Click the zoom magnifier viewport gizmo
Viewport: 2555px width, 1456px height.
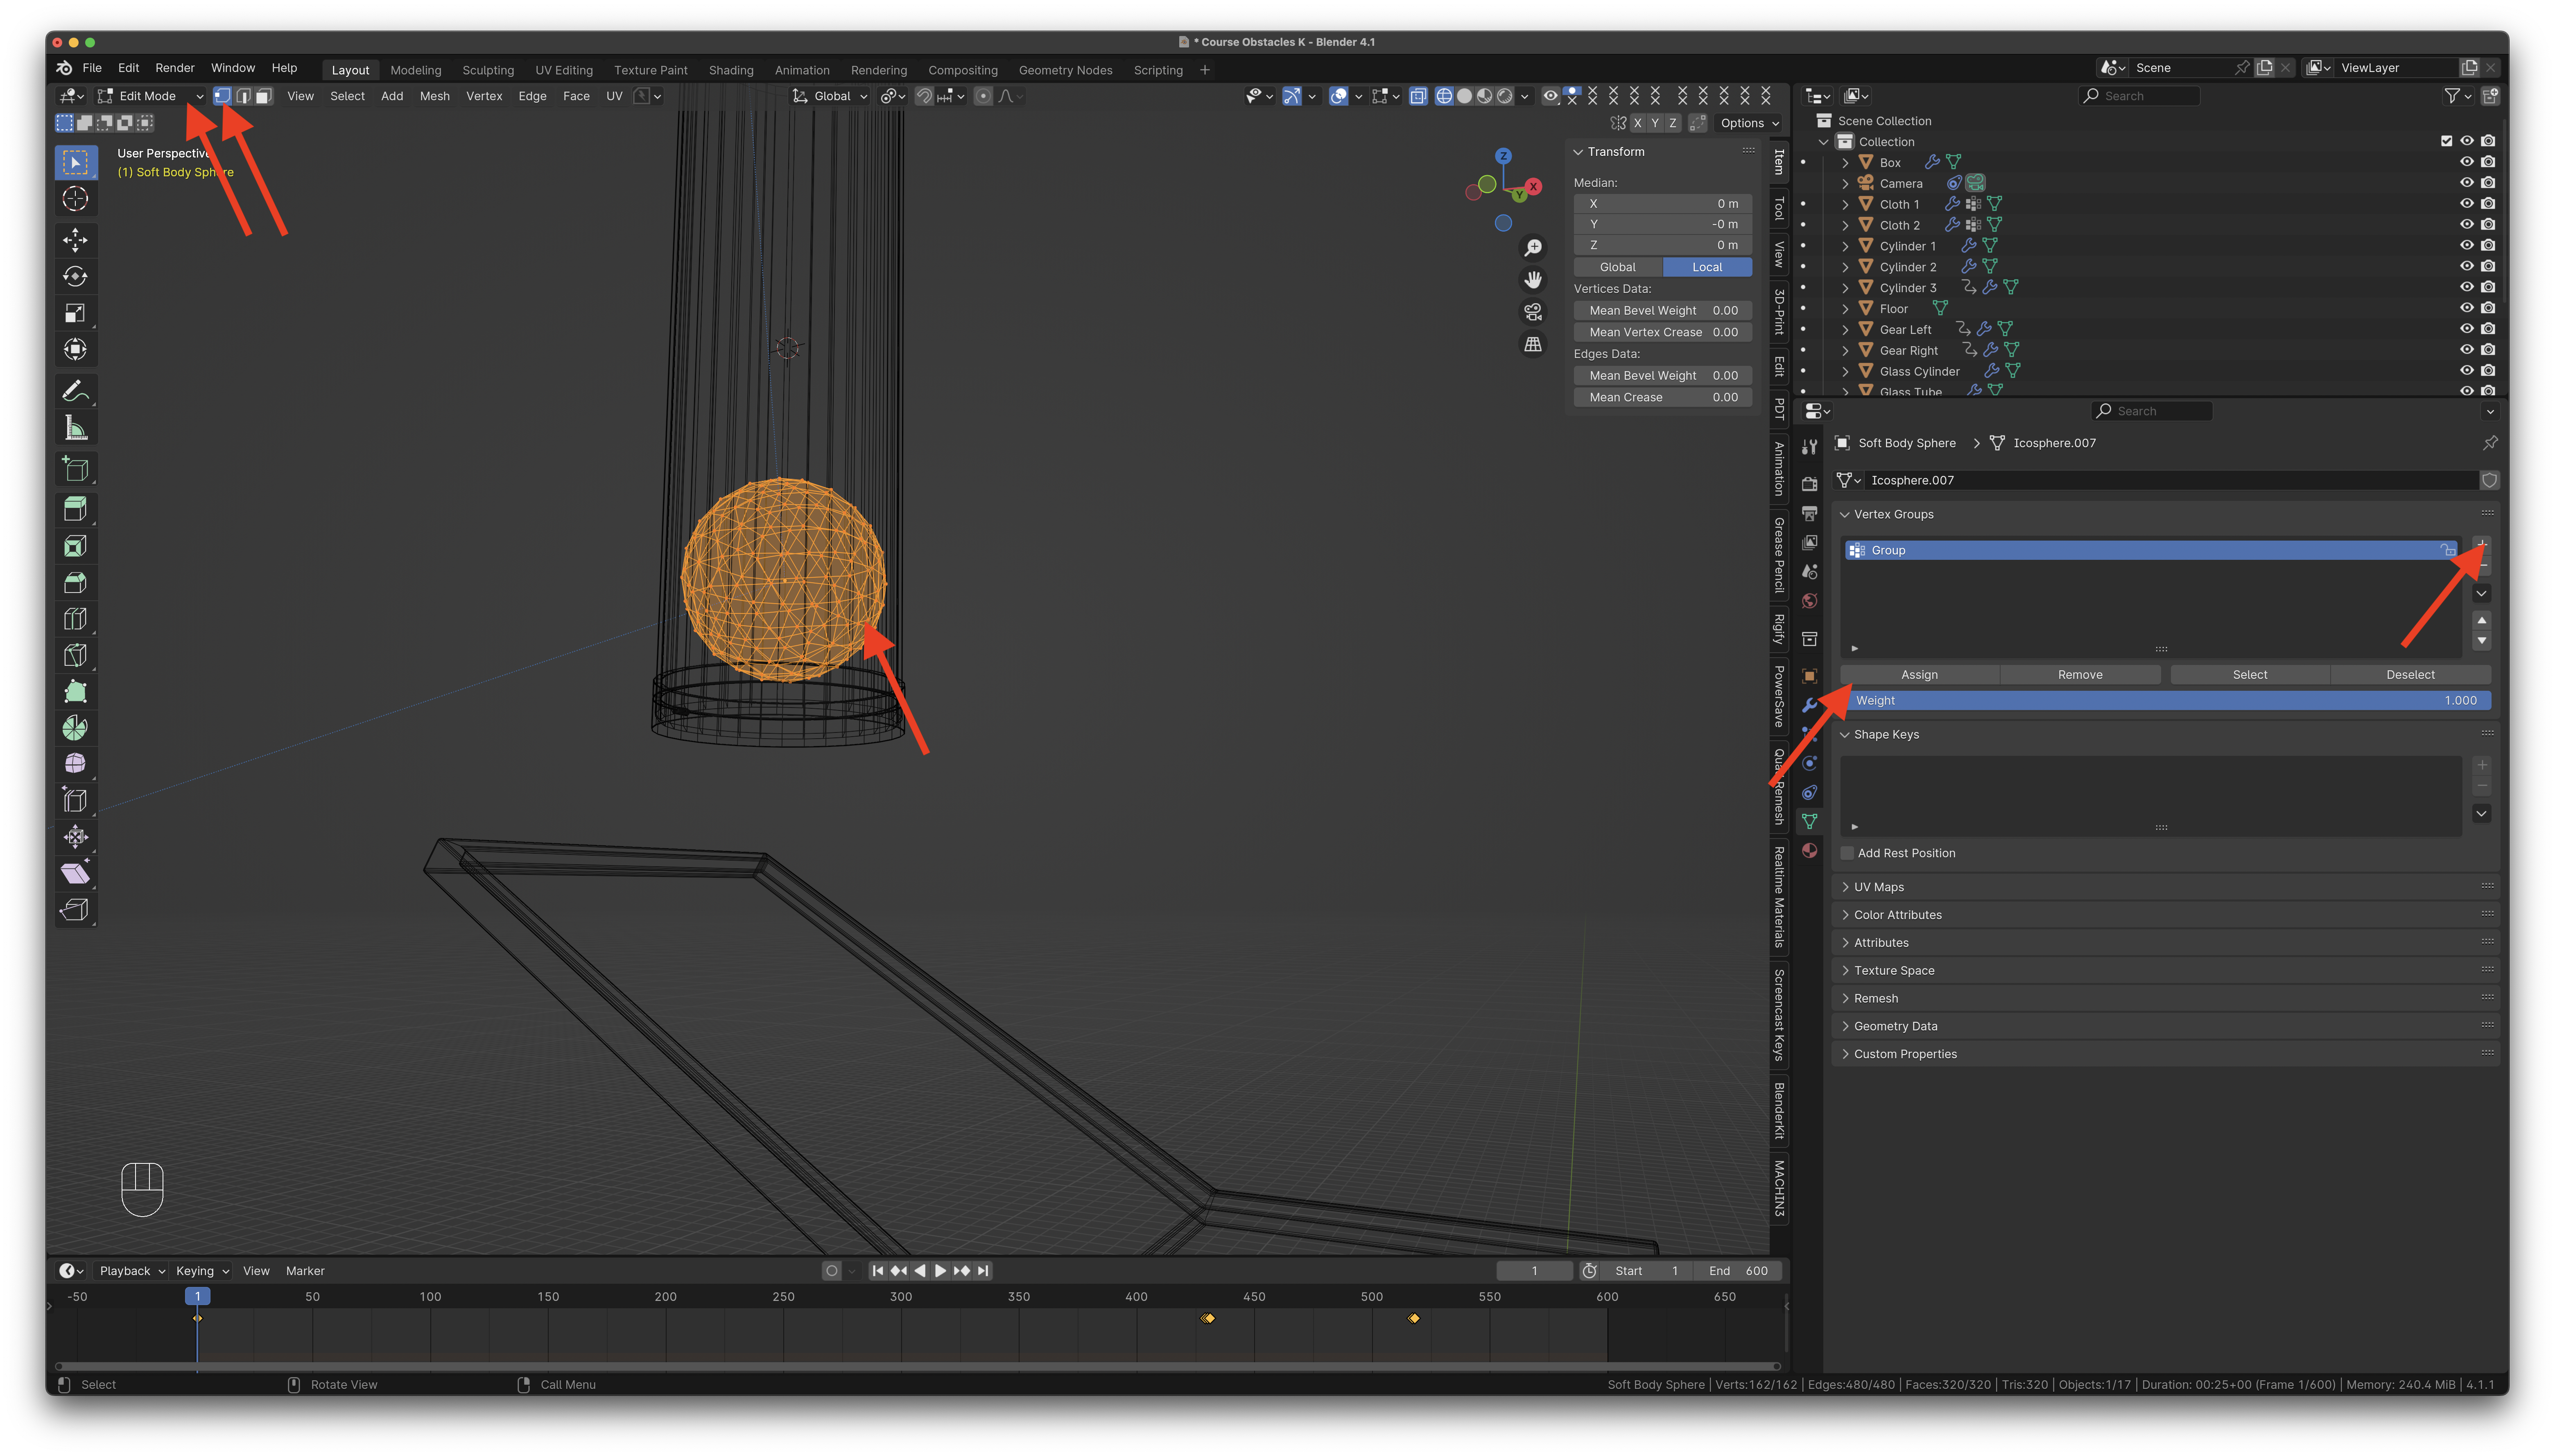pos(1533,248)
